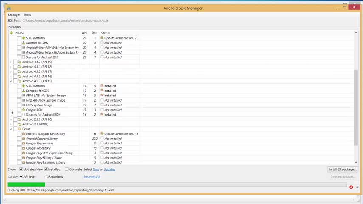Screen dimensions: 363x204
Task: Click the Android 4.4.2 (API 19) folder icon
Action: pos(20,62)
